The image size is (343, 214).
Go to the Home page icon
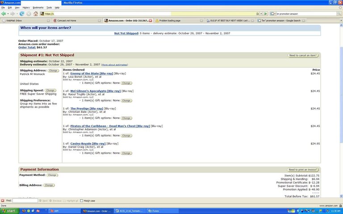pyautogui.click(x=36, y=14)
